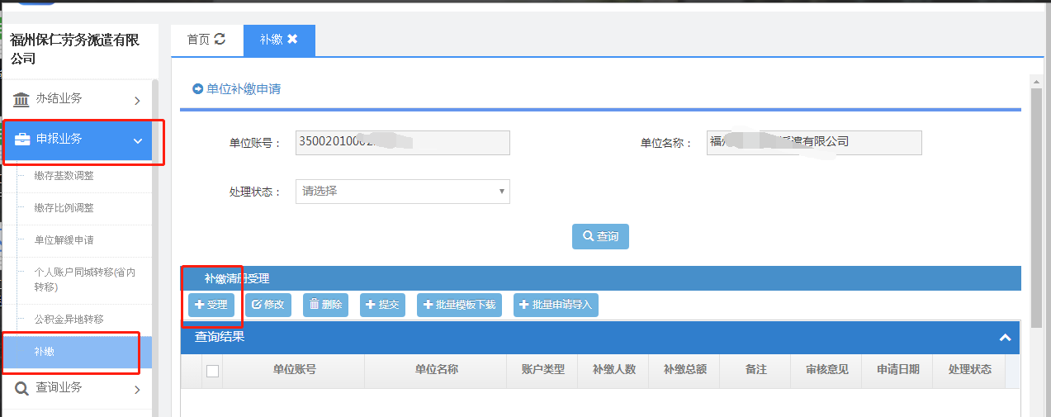1051x417 pixels.
Task: Expand the 办结业务 menu chevron
Action: [137, 101]
